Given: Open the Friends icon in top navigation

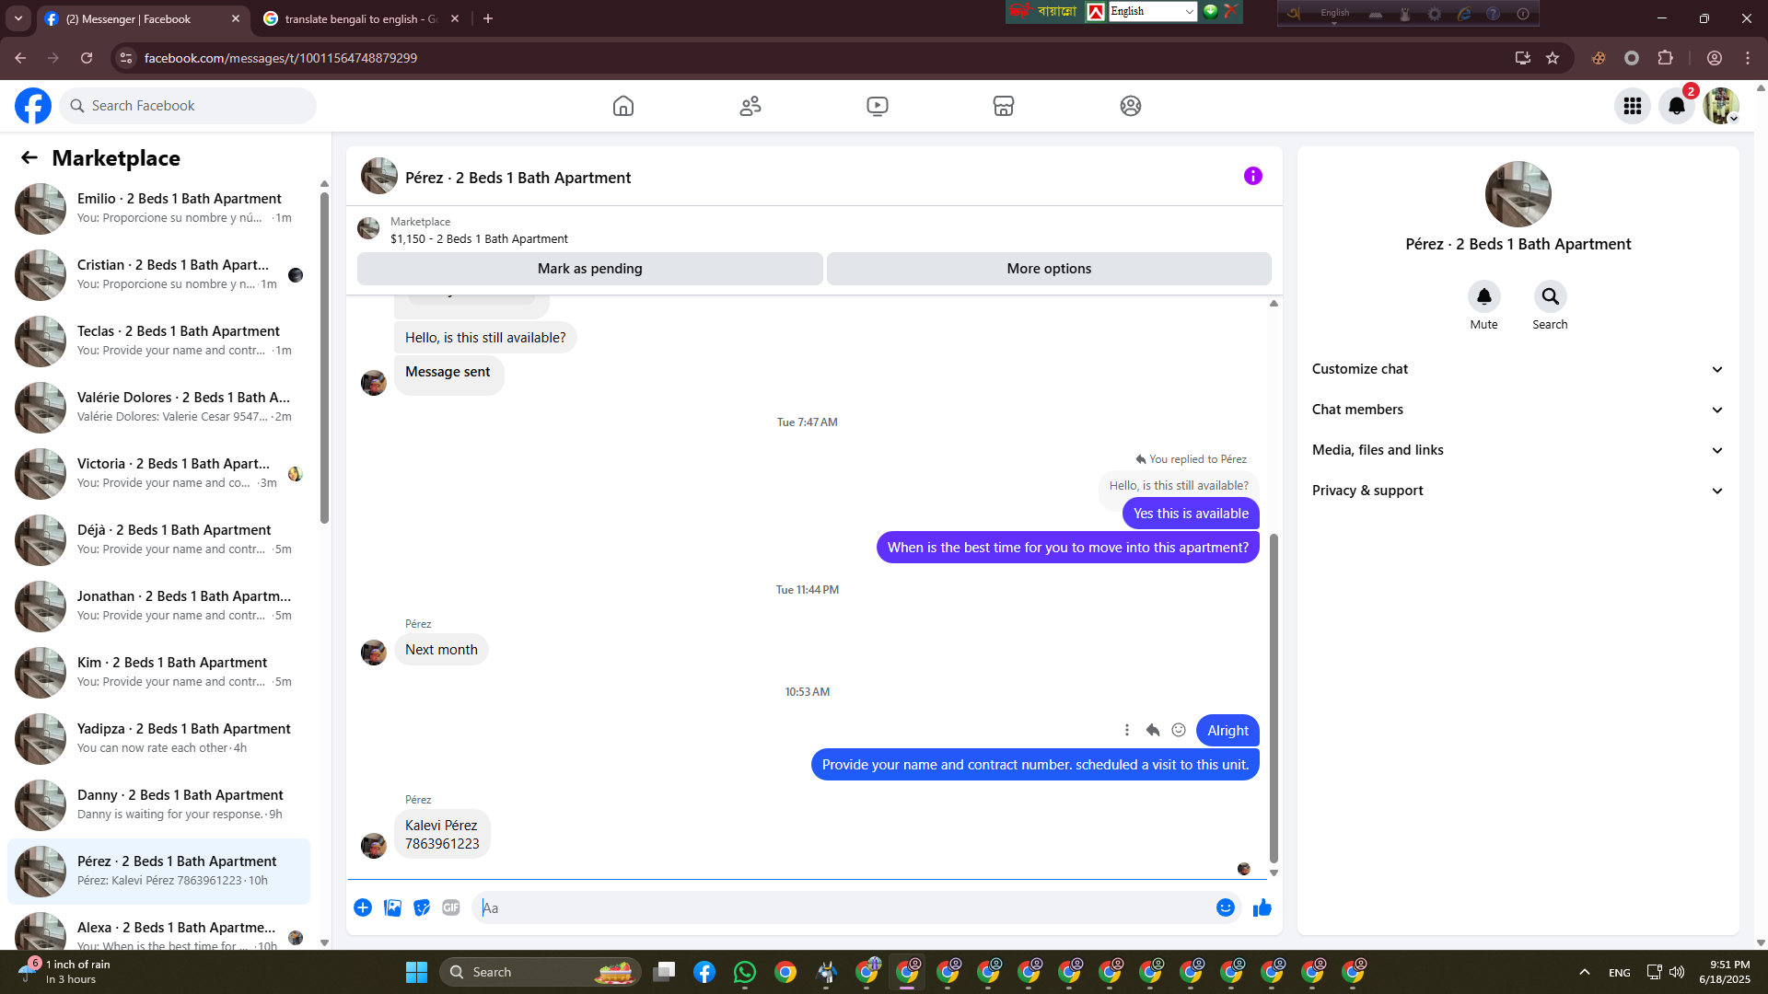Looking at the screenshot, I should pyautogui.click(x=750, y=106).
